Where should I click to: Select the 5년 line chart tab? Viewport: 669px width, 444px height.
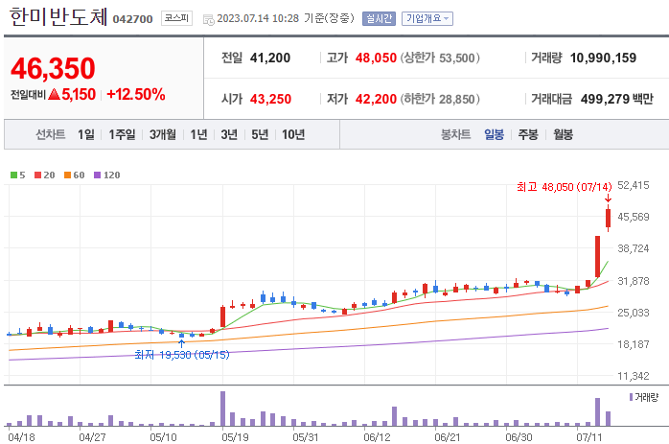[x=260, y=135]
